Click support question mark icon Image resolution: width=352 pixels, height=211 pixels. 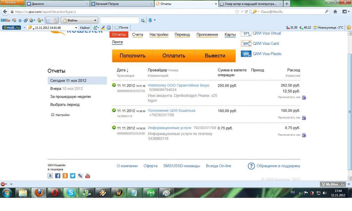pyautogui.click(x=251, y=166)
